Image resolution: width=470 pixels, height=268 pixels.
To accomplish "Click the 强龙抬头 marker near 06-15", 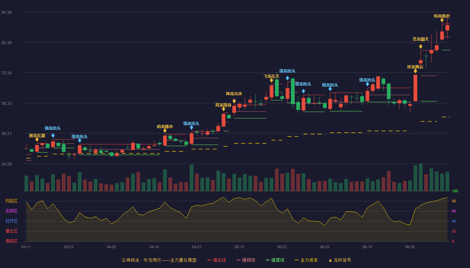I will click(x=367, y=84).
